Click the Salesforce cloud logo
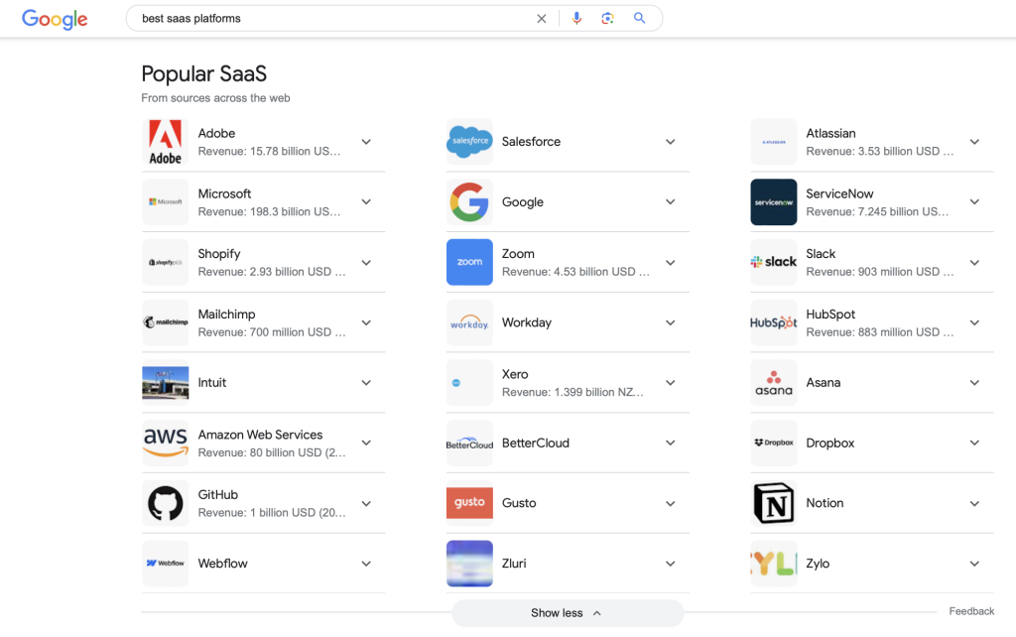The width and height of the screenshot is (1016, 637). [469, 142]
